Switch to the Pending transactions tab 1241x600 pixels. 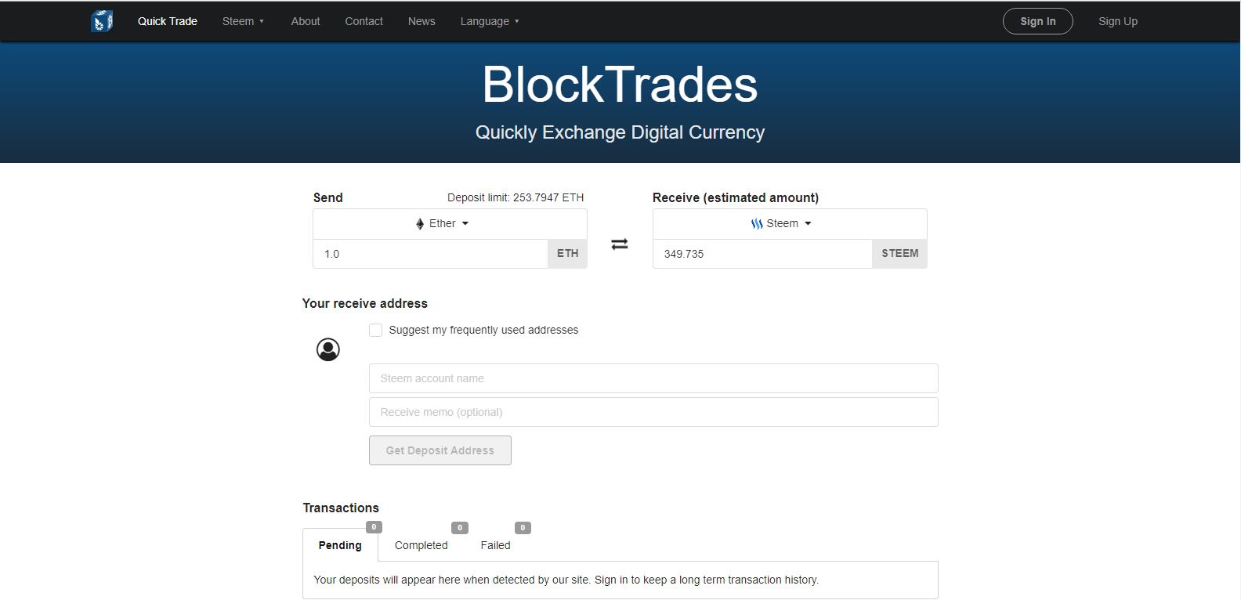(340, 545)
